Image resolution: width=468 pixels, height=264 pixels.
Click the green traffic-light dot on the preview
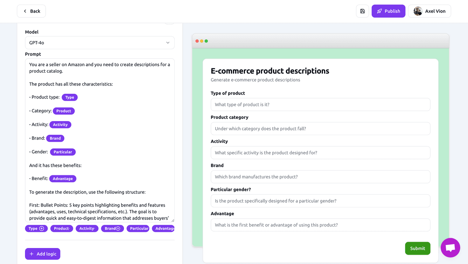click(x=206, y=41)
